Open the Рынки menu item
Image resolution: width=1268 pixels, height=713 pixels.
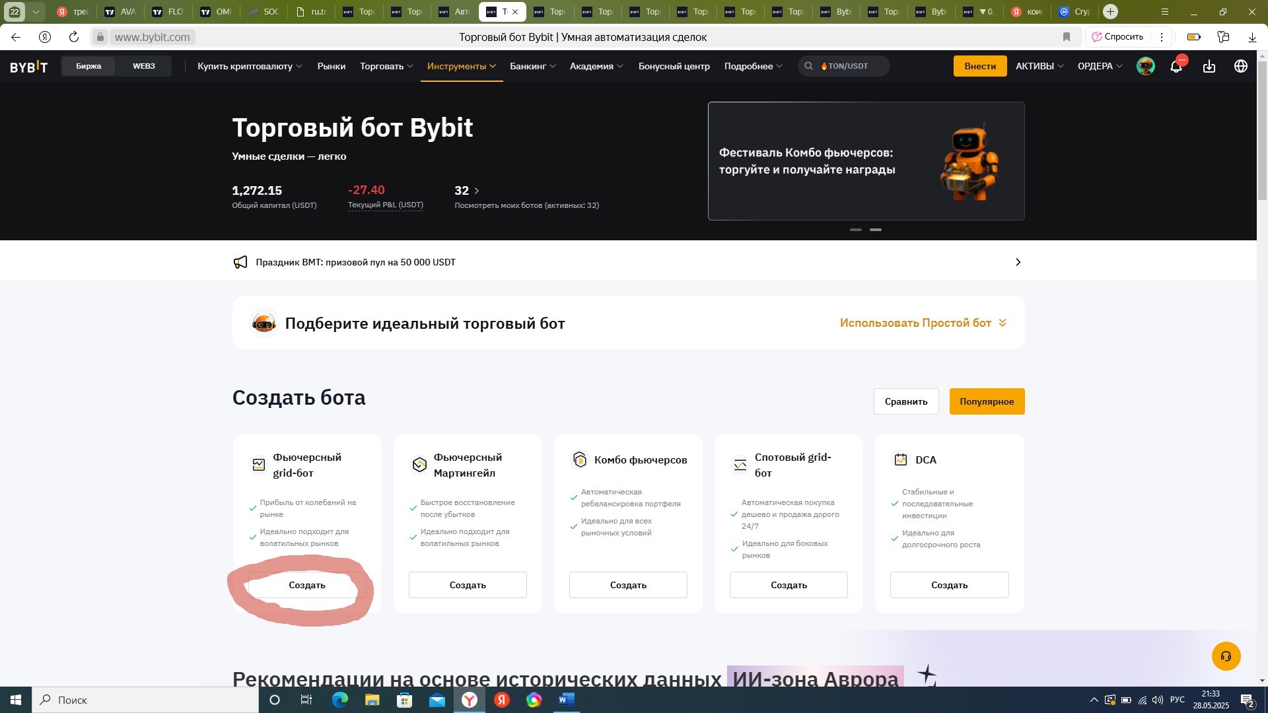click(331, 66)
